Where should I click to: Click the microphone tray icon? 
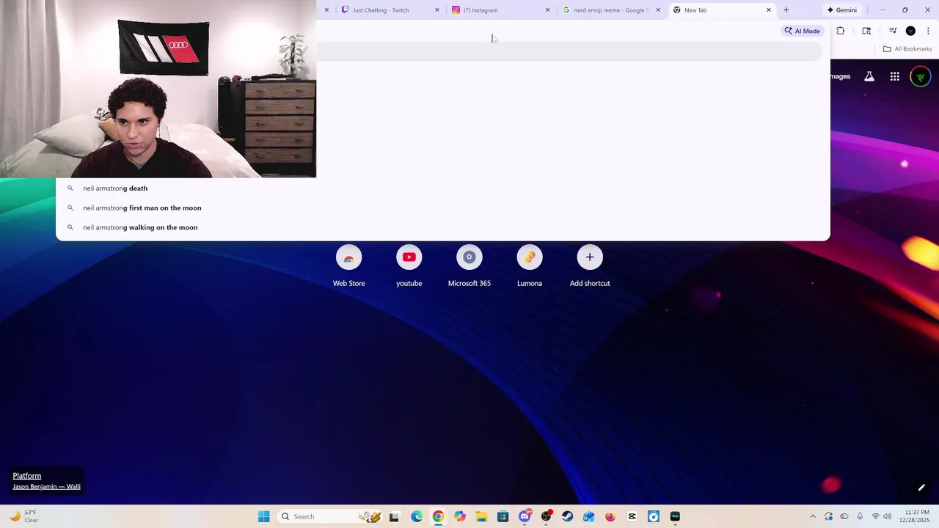point(860,517)
